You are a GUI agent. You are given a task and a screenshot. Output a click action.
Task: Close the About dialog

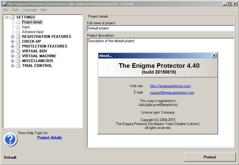(214, 56)
